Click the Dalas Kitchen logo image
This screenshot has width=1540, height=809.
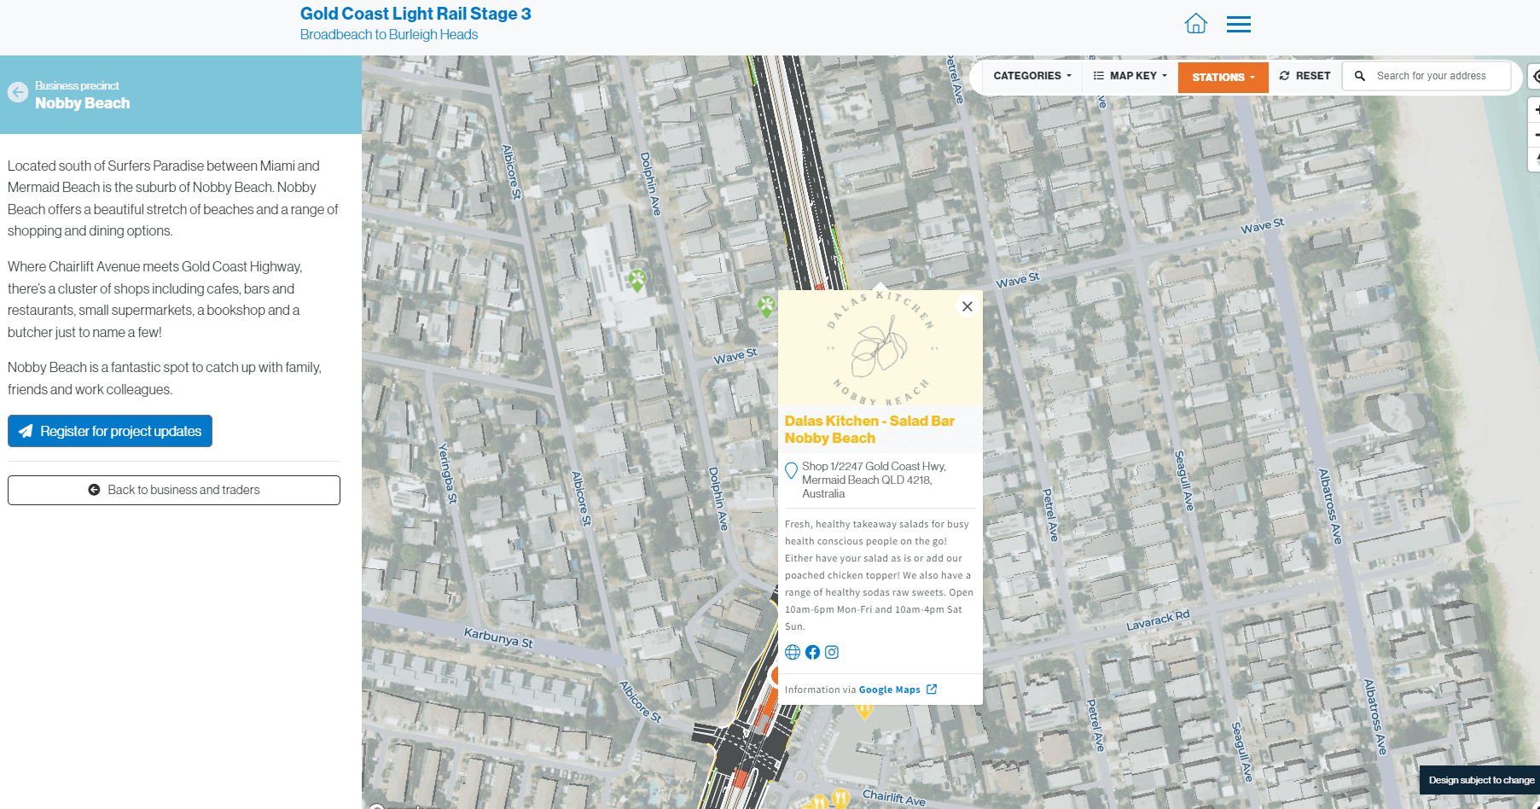pos(880,348)
